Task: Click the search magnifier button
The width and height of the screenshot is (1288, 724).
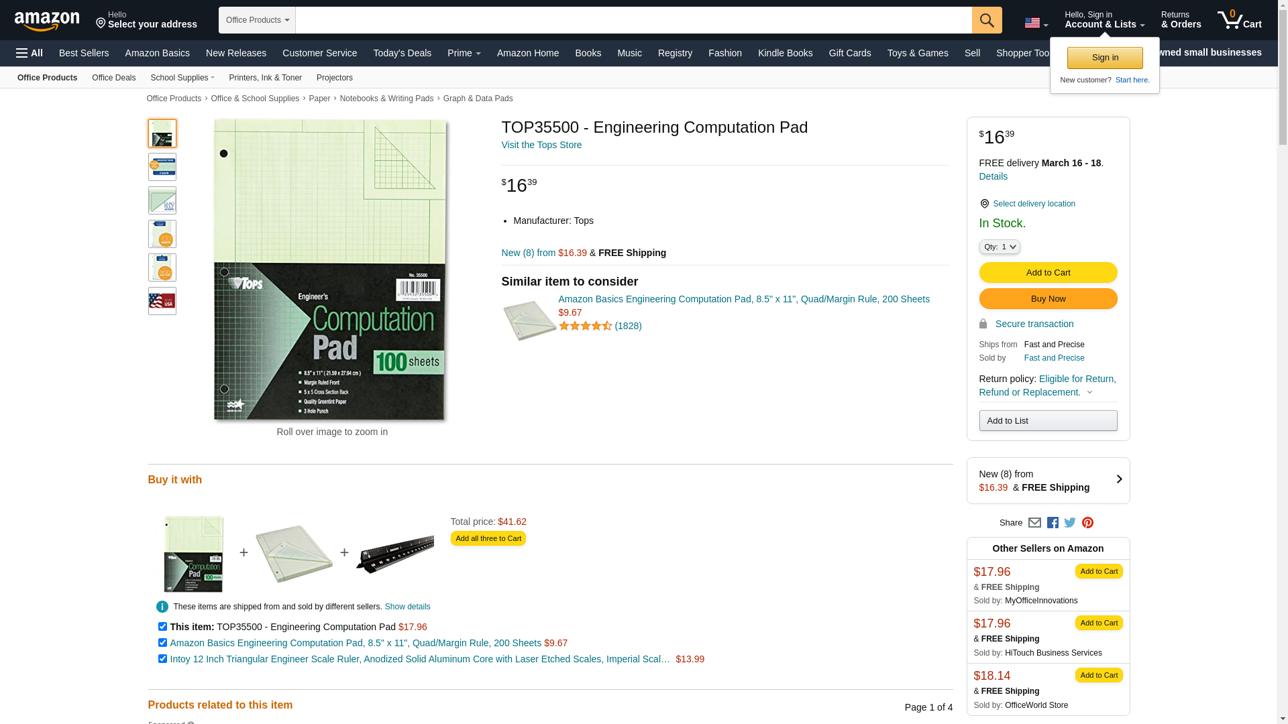Action: (x=986, y=20)
